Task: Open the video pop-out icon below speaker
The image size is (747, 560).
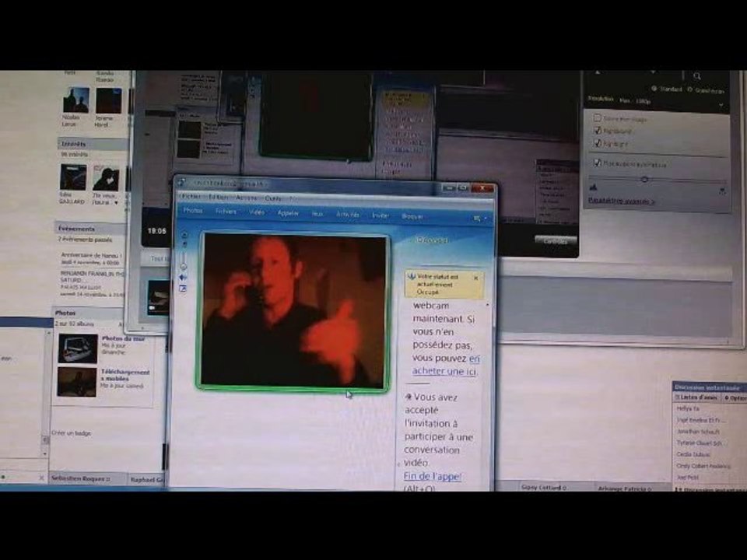Action: pos(183,289)
